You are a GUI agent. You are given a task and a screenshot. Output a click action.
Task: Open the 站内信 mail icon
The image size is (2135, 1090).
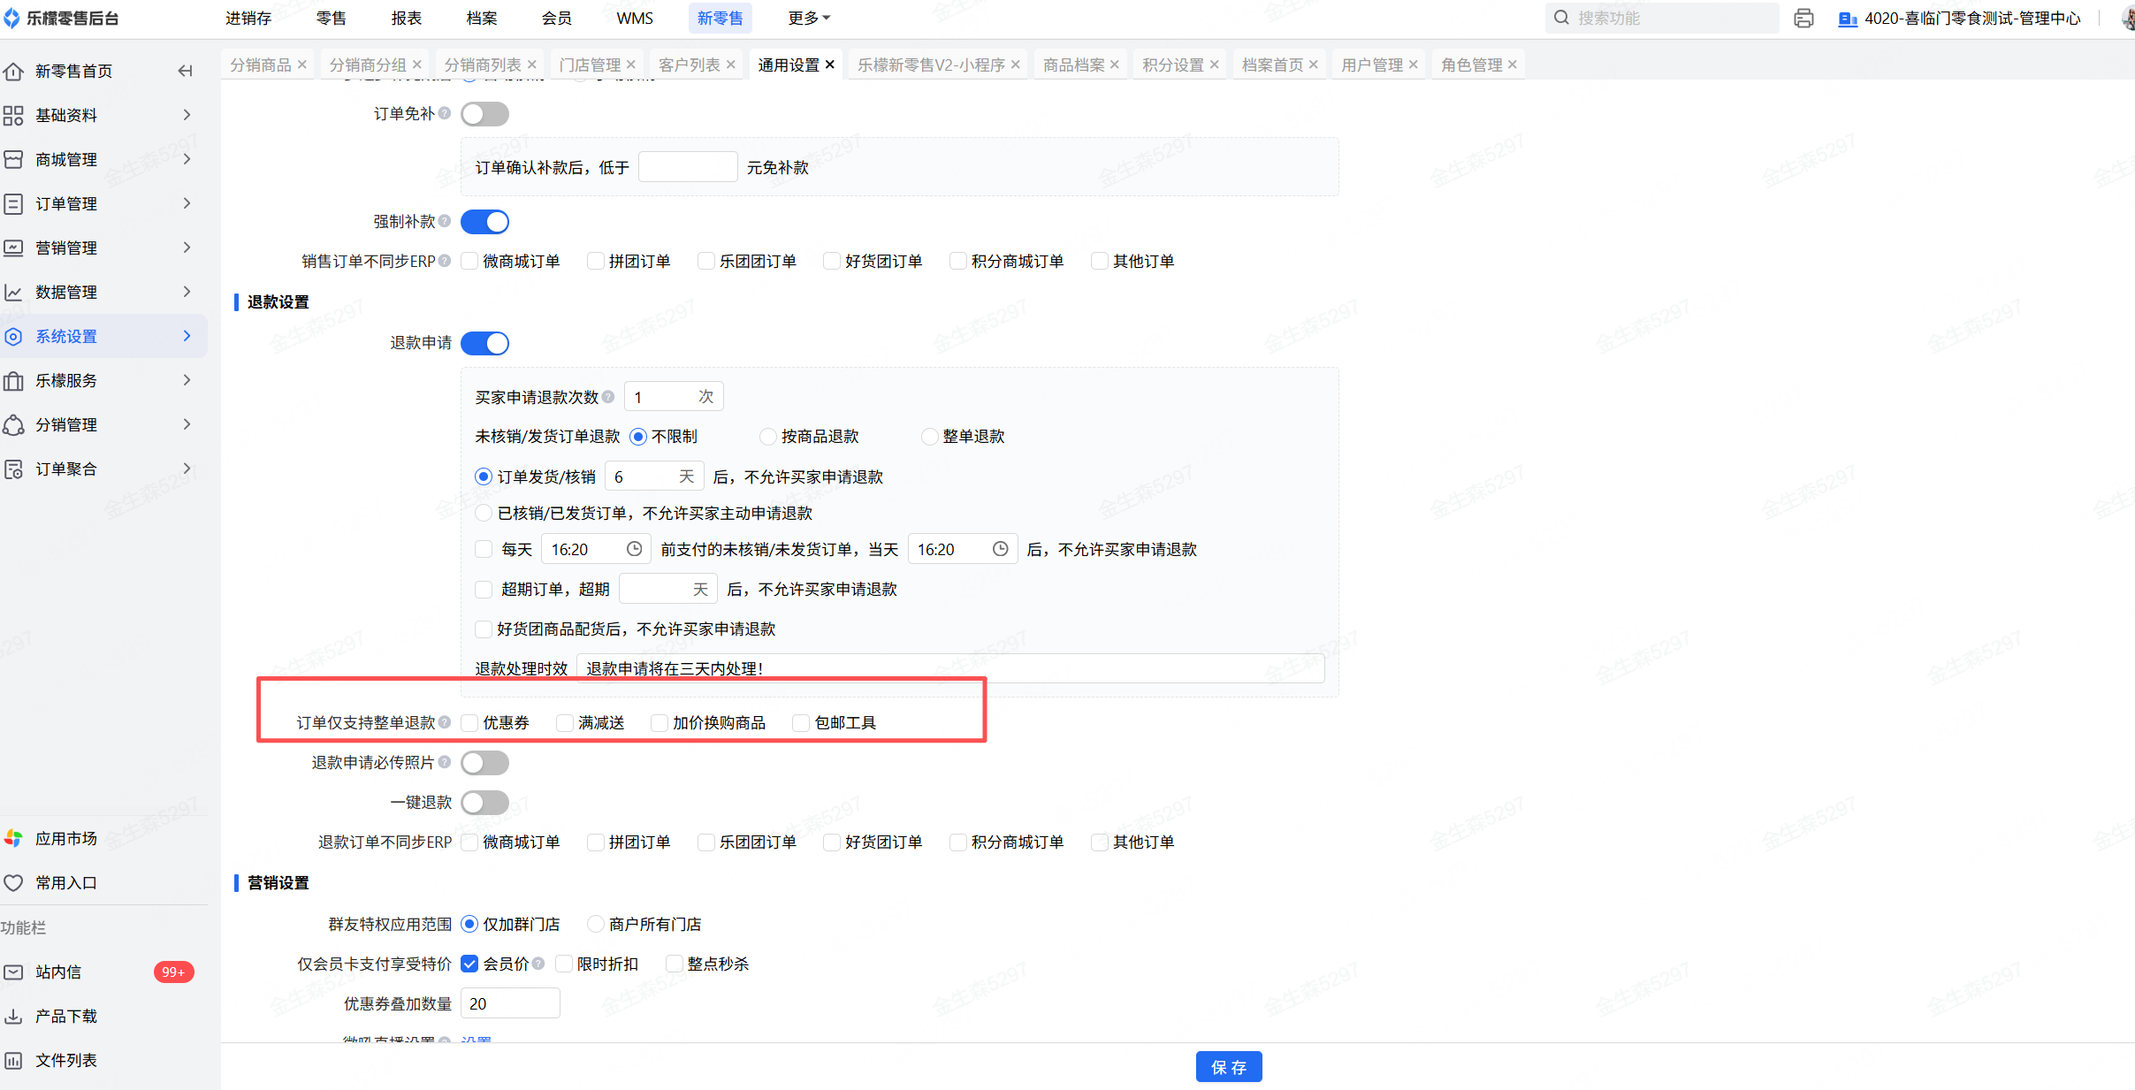coord(14,972)
